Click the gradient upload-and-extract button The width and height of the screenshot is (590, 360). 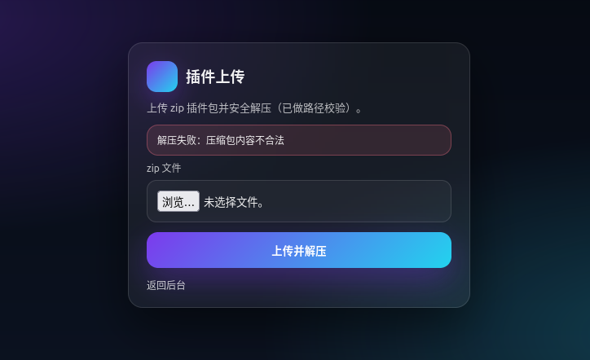(299, 250)
